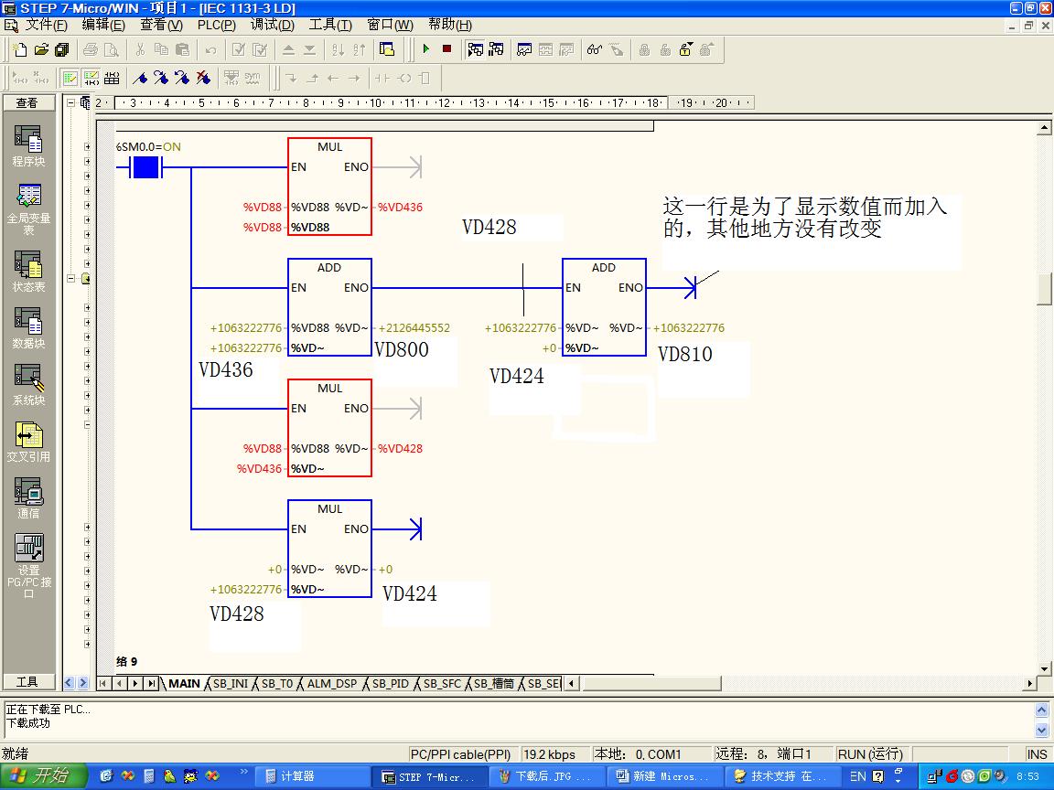This screenshot has width=1054, height=790.
Task: Toggle the program status monitoring button
Action: (475, 49)
